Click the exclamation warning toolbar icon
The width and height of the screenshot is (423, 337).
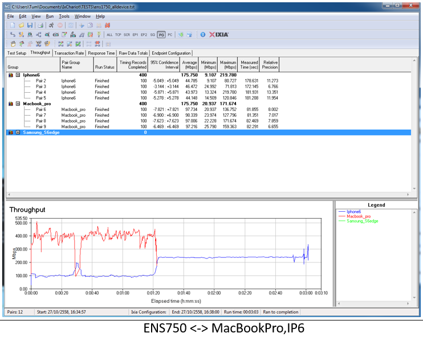(x=99, y=35)
